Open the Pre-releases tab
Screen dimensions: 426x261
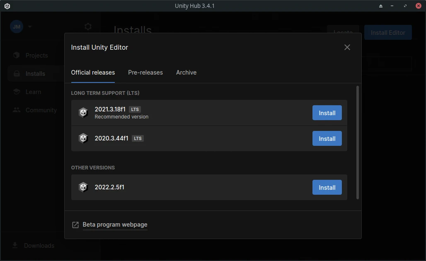pos(145,72)
